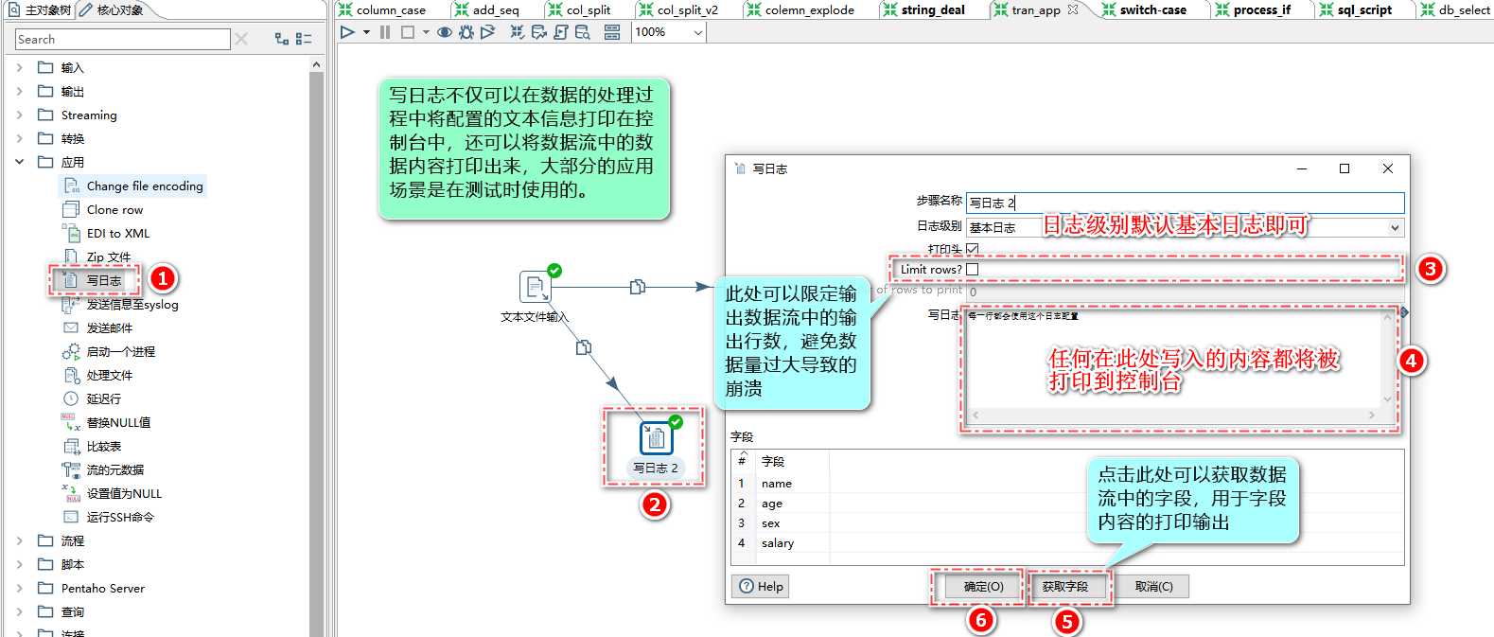1494x637 pixels.
Task: Select the 处理文件 step icon
Action: click(x=71, y=375)
